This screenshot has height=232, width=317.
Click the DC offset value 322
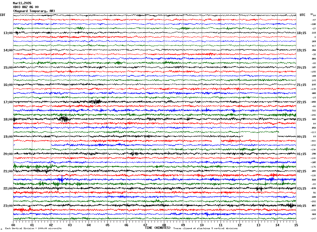(314, 111)
